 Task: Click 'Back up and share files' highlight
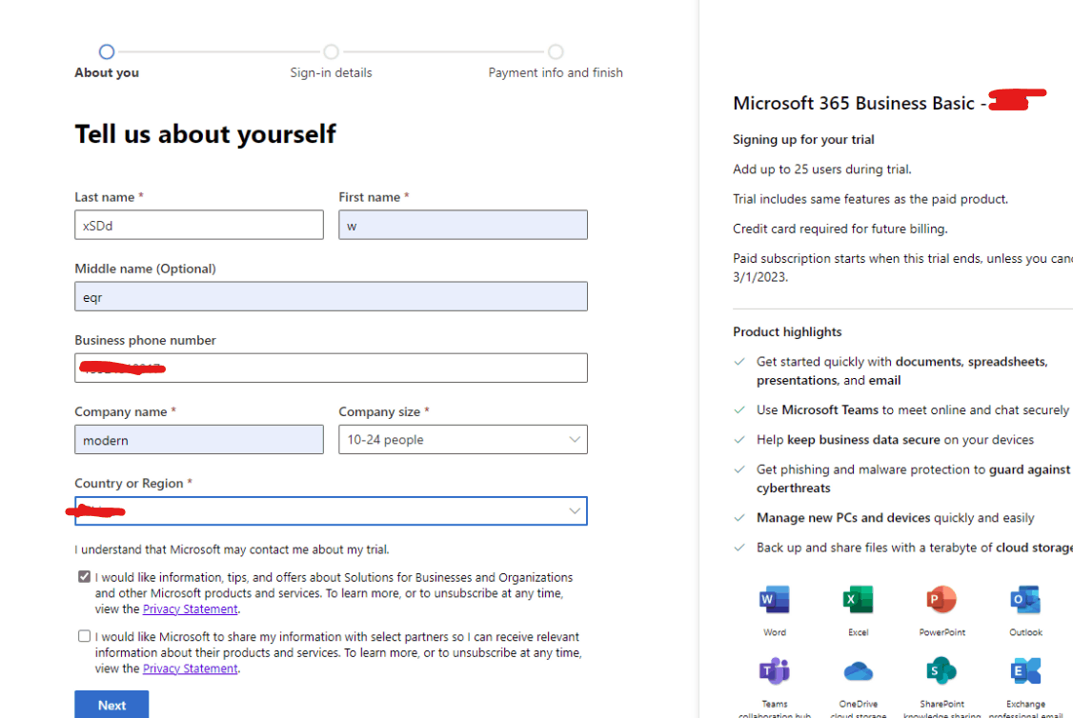point(914,548)
